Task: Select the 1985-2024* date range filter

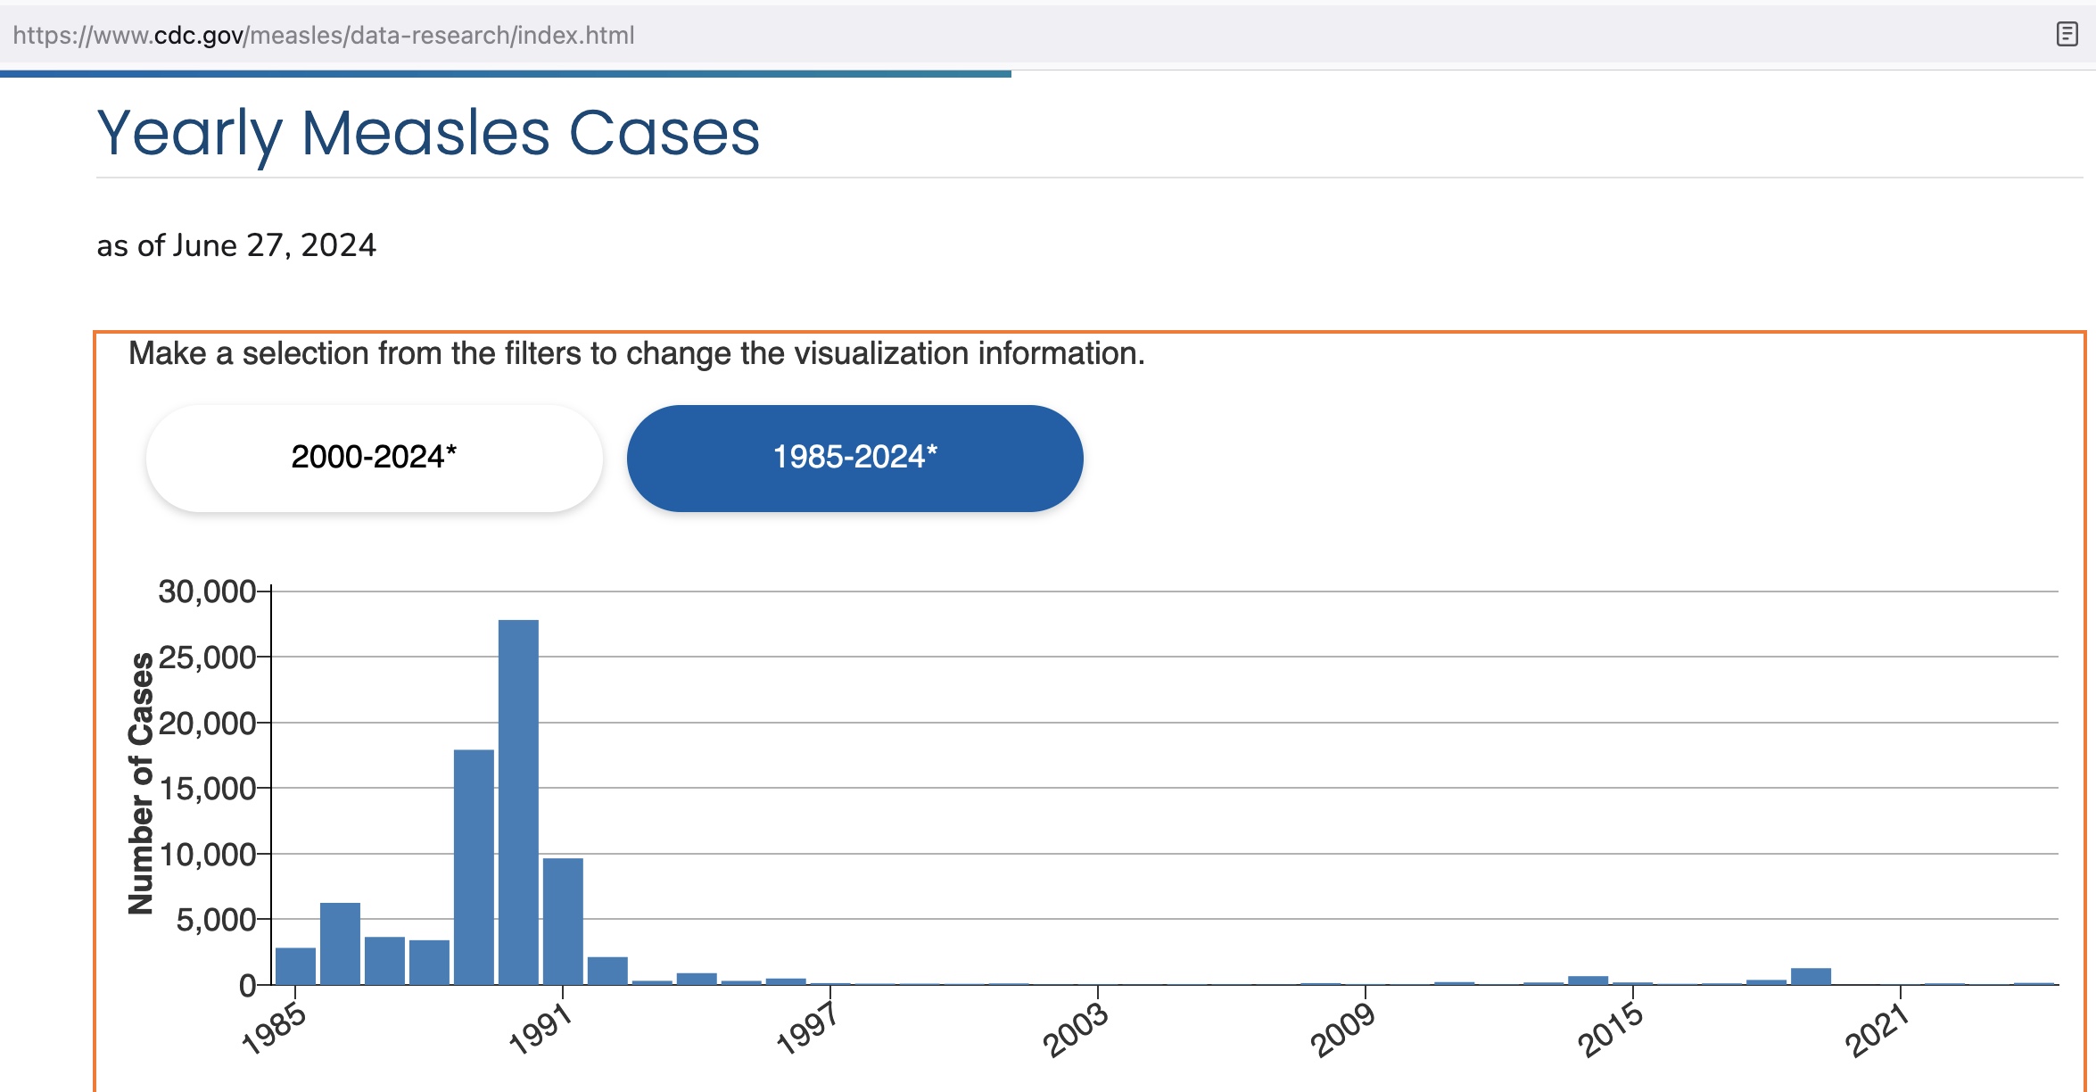Action: 854,458
